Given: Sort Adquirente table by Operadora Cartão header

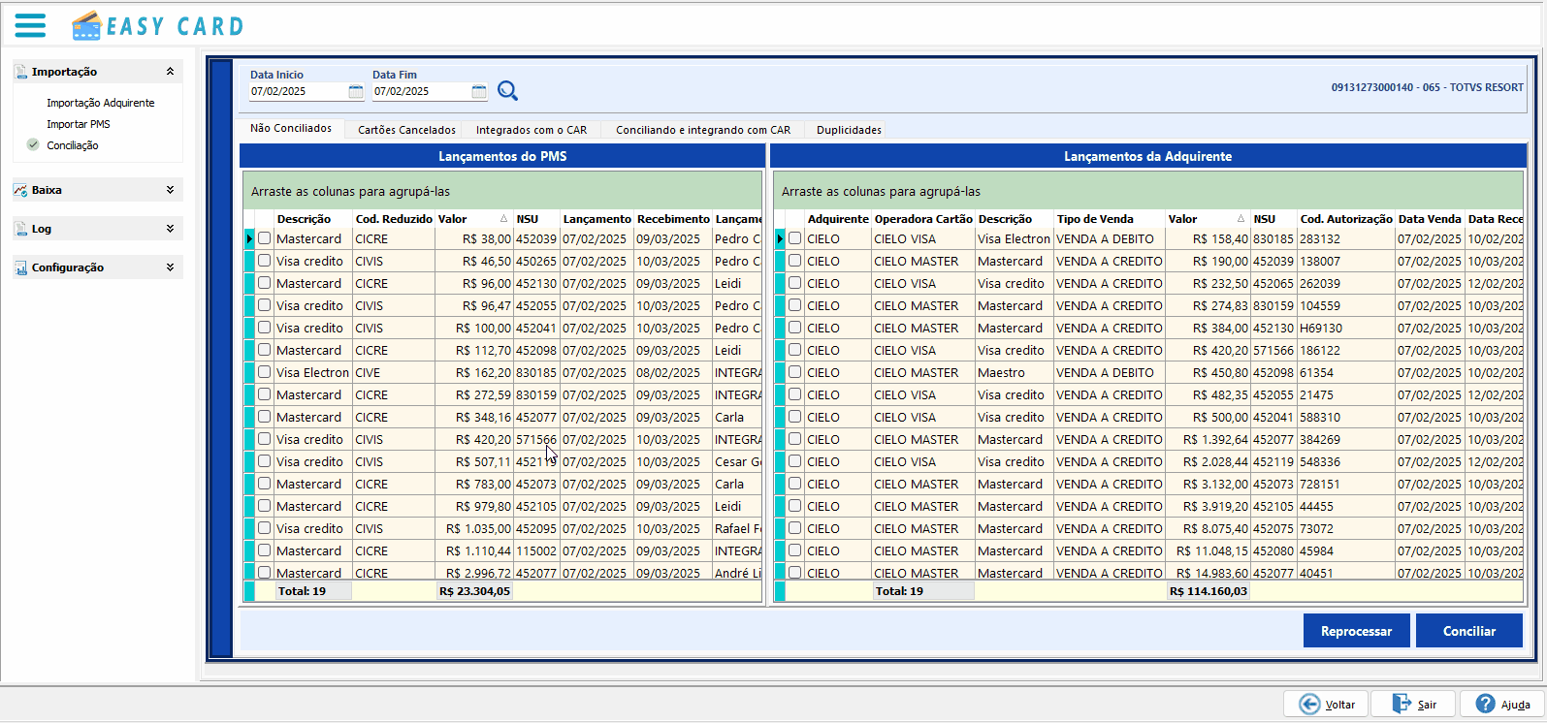Looking at the screenshot, I should (923, 219).
